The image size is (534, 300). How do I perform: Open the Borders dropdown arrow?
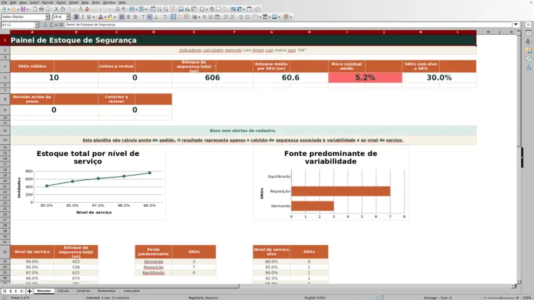tap(260, 17)
